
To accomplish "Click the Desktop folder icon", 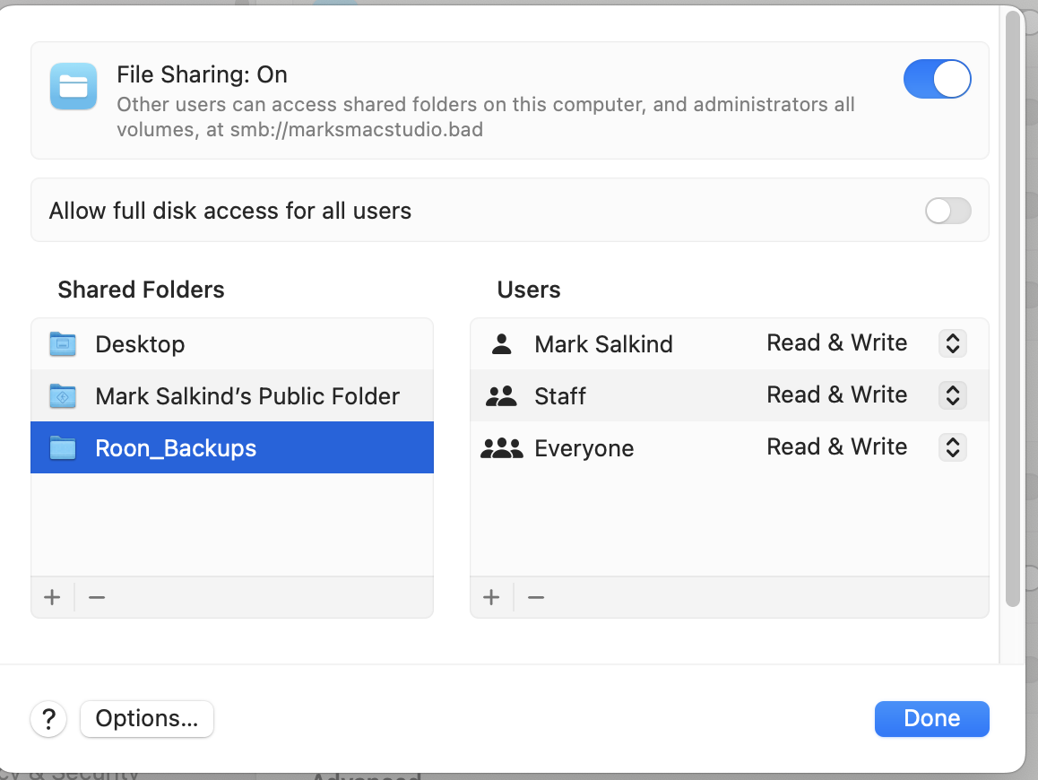I will pos(63,344).
